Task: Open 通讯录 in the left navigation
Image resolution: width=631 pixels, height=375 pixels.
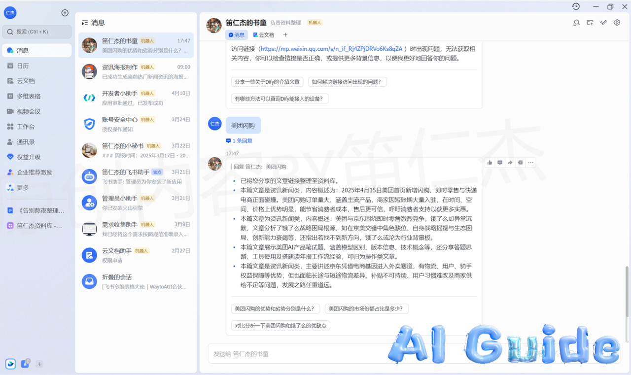Action: tap(37, 142)
